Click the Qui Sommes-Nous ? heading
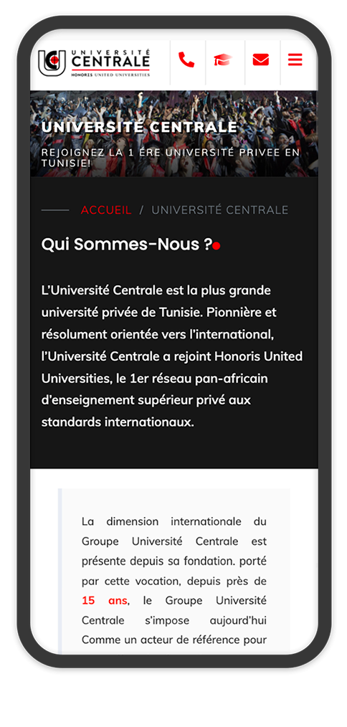Screen dimensions: 347x727 127,244
